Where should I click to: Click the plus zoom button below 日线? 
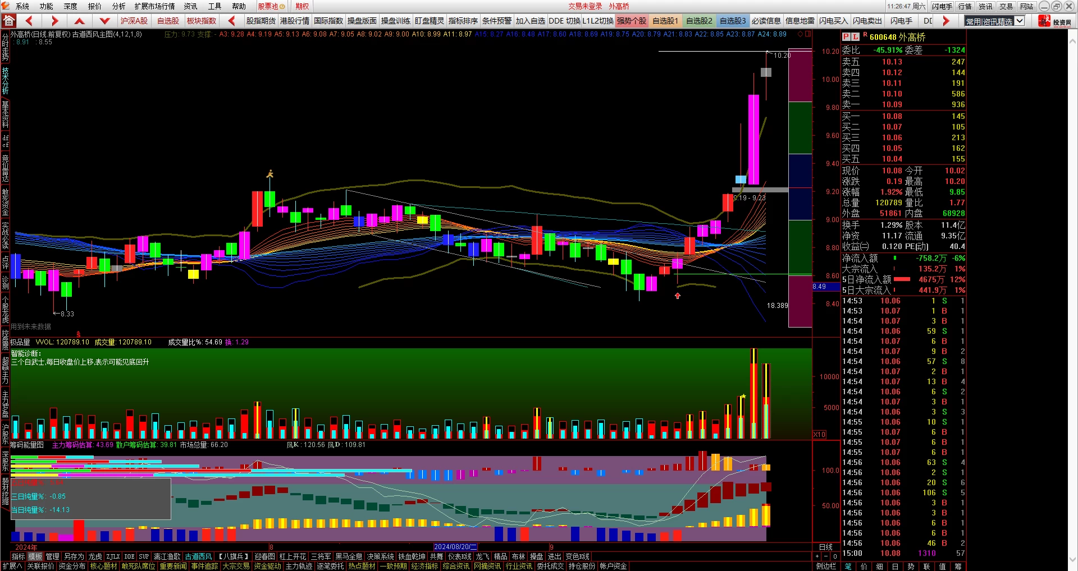817,556
